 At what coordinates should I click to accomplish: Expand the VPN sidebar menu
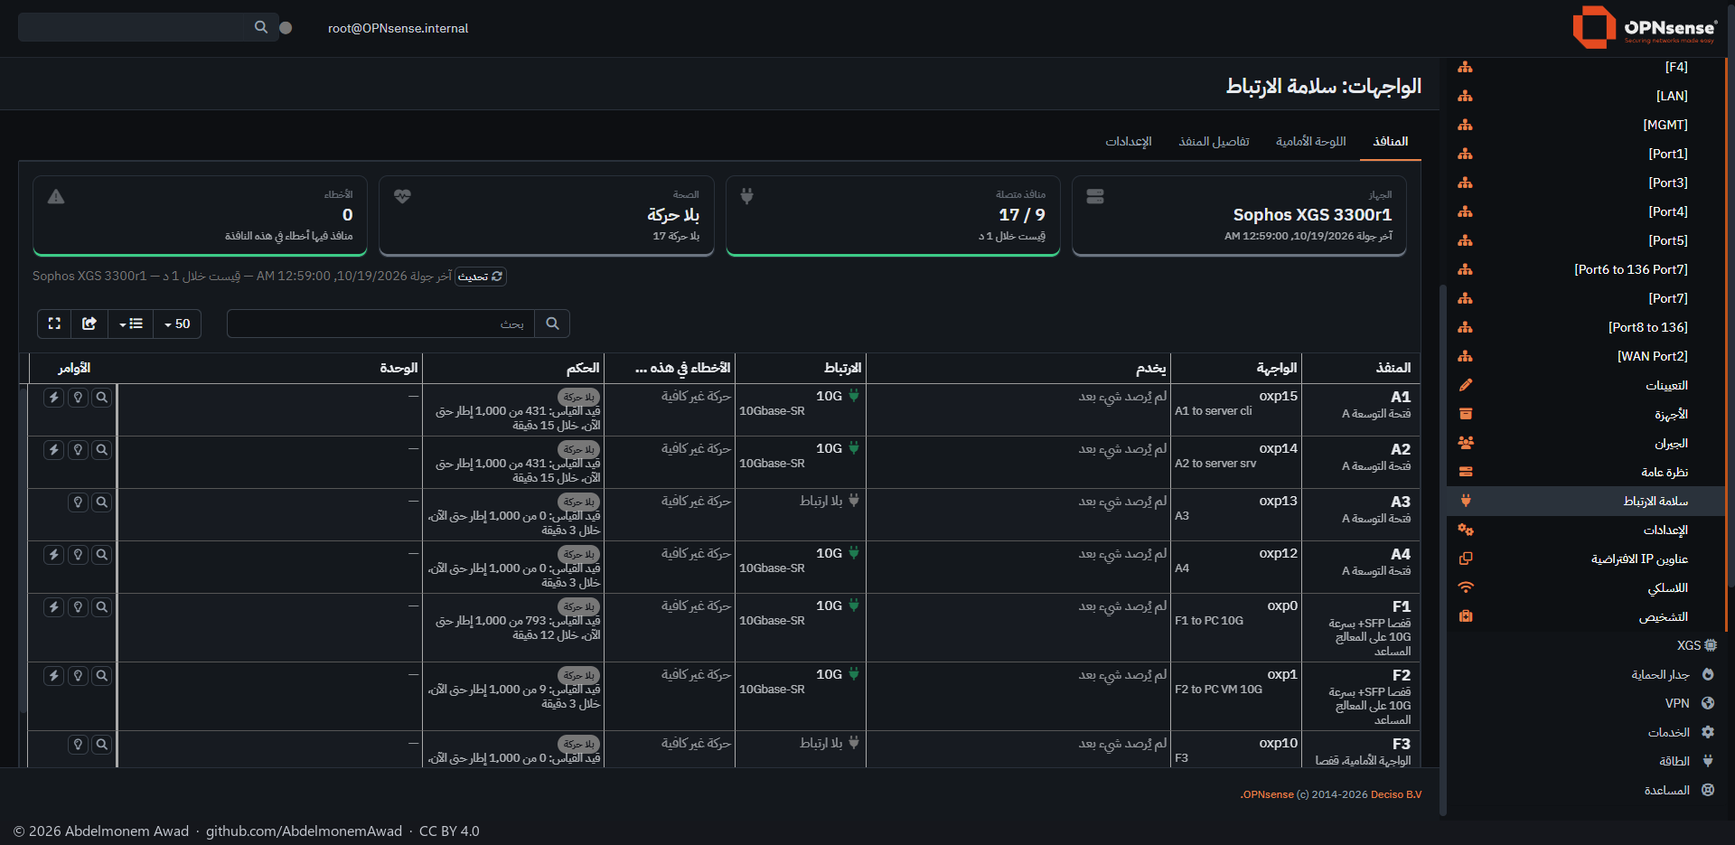[1586, 703]
